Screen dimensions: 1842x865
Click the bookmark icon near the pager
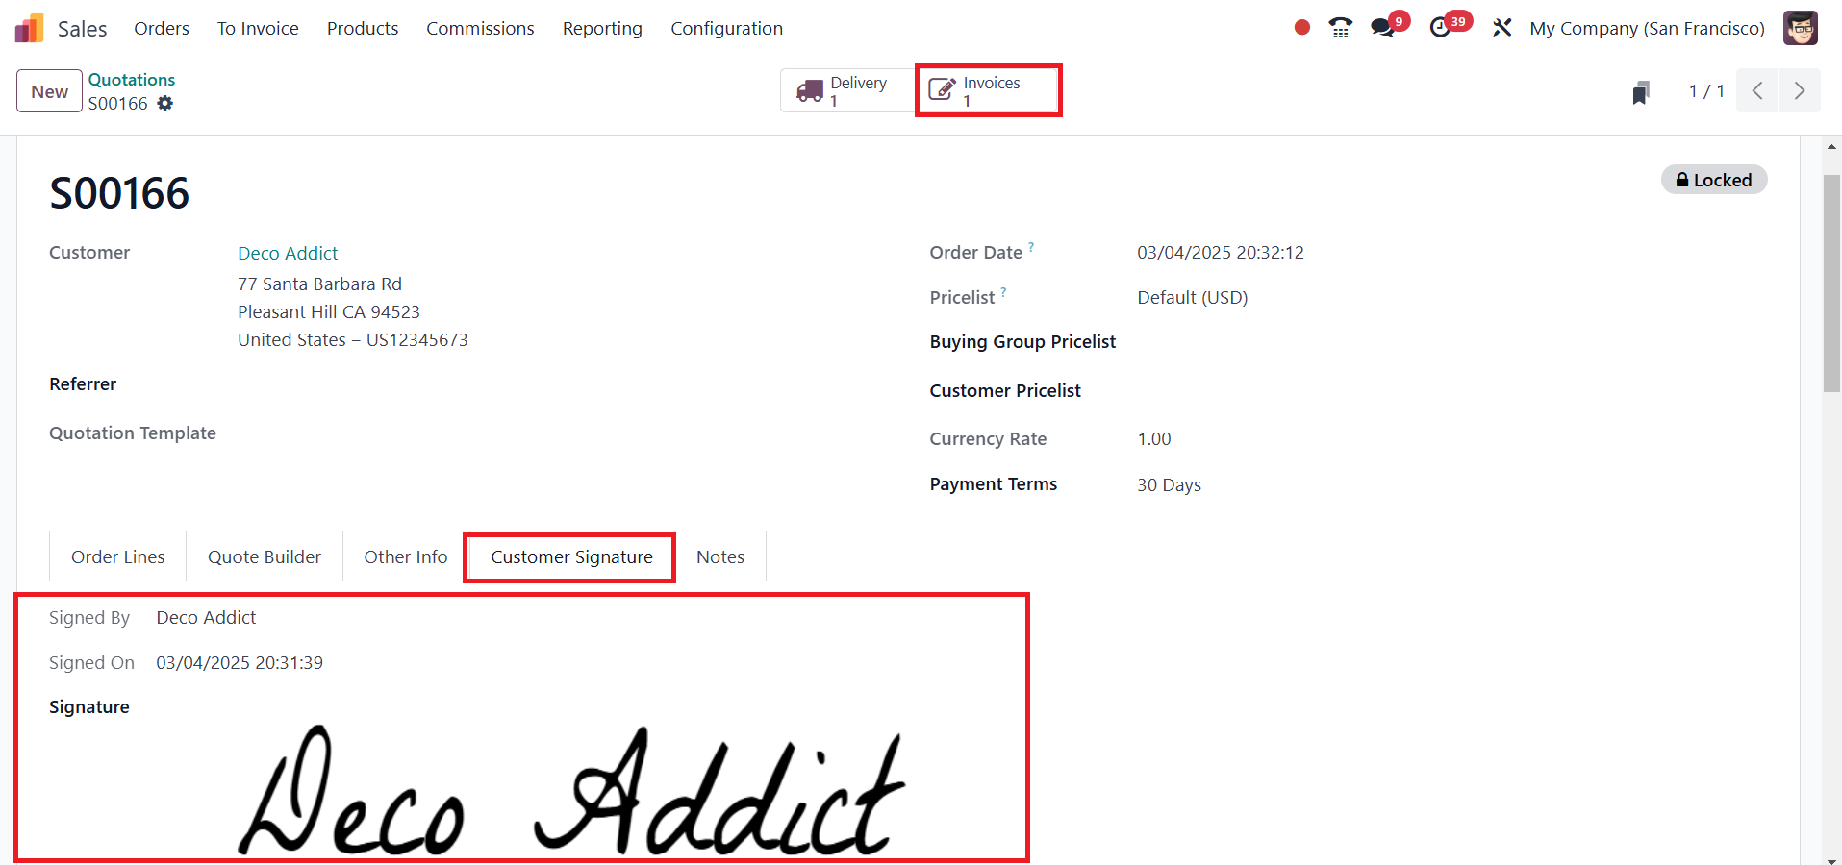(x=1641, y=92)
